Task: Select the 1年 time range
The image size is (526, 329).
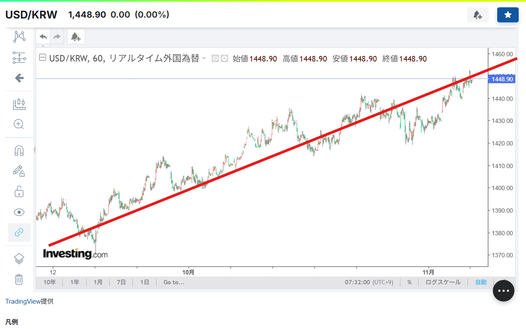Action: point(75,282)
